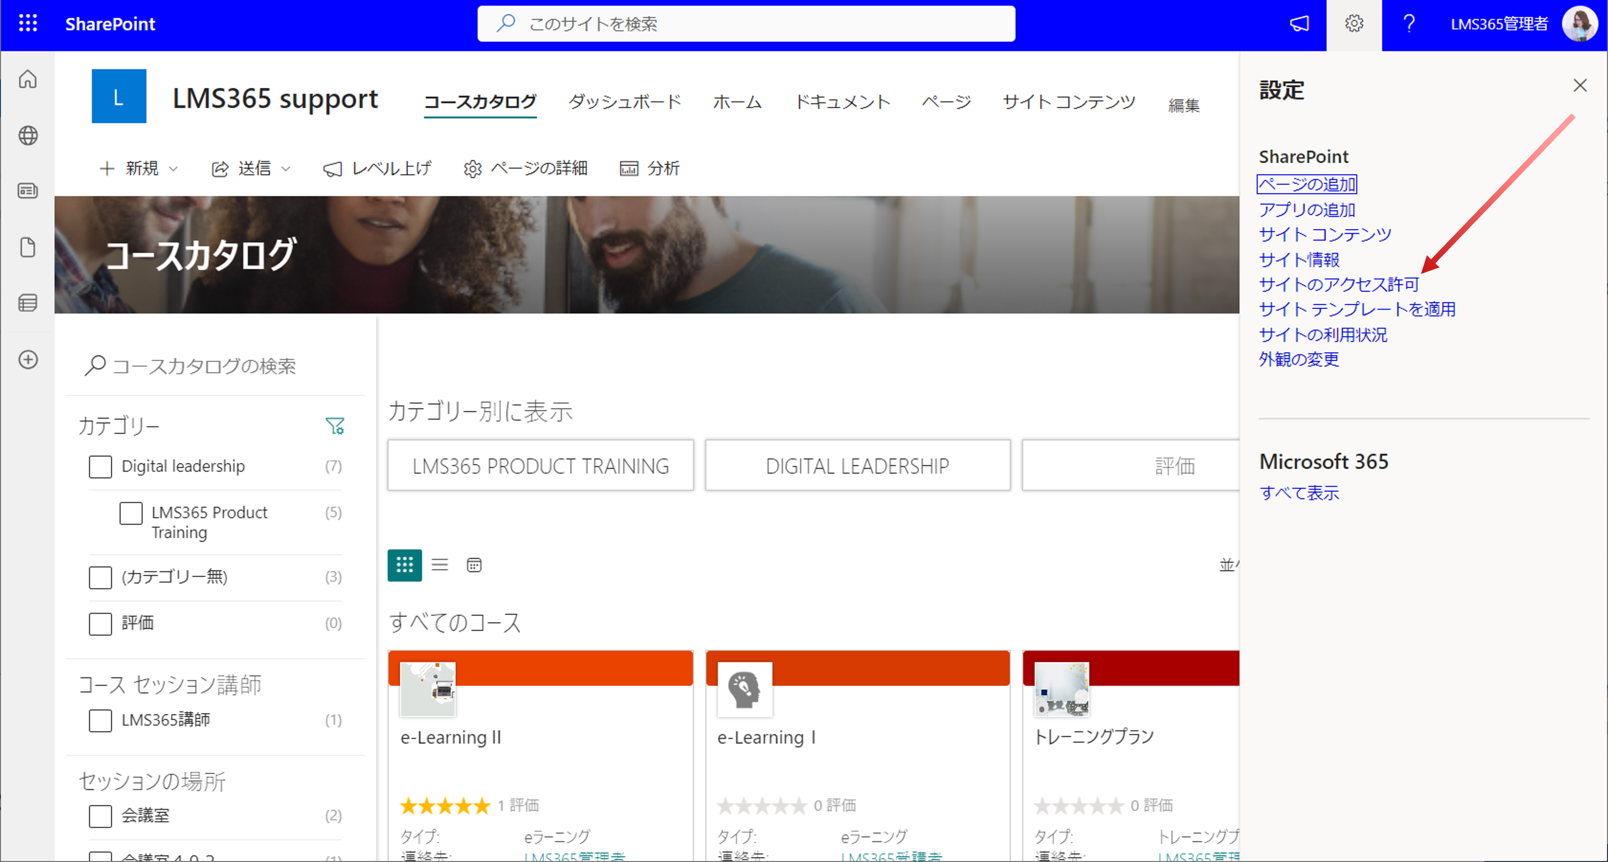Open the settings gear icon in header

(1354, 24)
